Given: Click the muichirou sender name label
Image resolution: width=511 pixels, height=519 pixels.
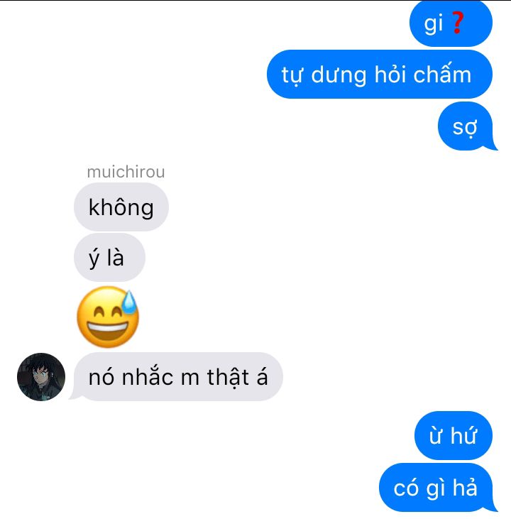Looking at the screenshot, I should (126, 172).
